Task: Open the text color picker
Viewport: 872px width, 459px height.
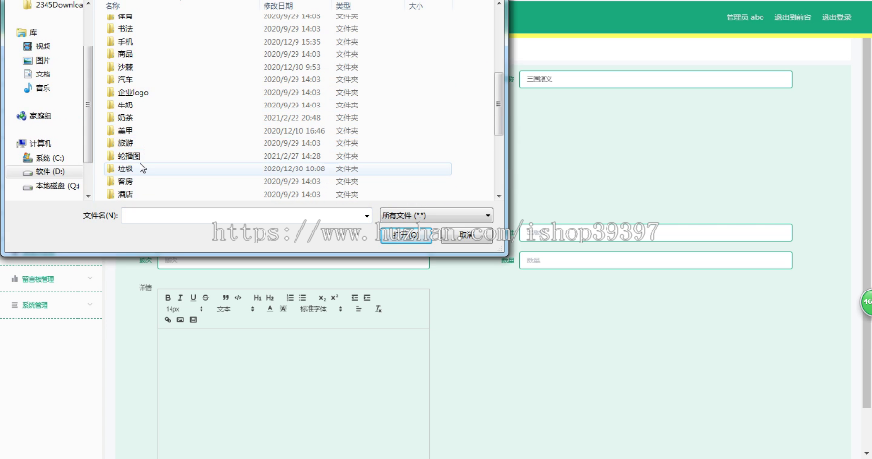Action: 270,309
